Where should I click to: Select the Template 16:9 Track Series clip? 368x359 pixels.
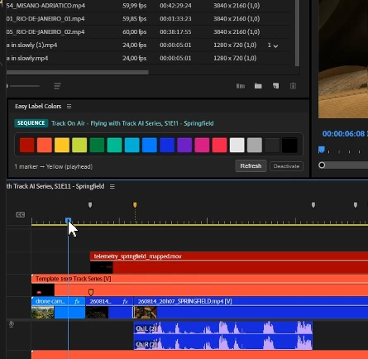pyautogui.click(x=199, y=285)
